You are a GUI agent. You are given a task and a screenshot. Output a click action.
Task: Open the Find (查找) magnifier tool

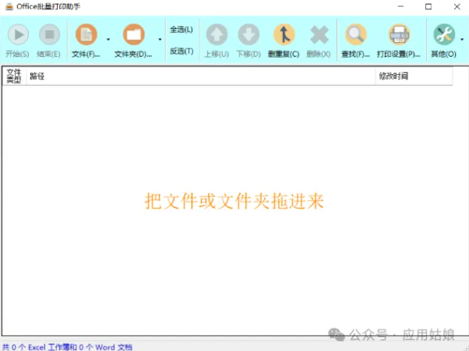pos(355,35)
